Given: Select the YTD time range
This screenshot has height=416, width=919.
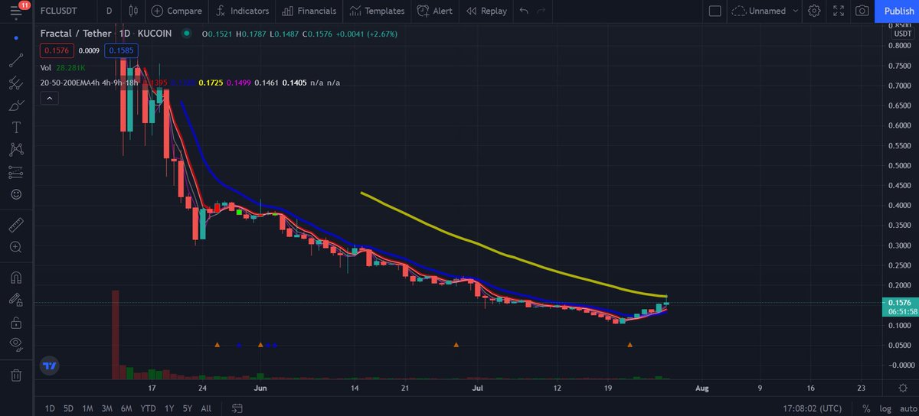Looking at the screenshot, I should pyautogui.click(x=149, y=408).
